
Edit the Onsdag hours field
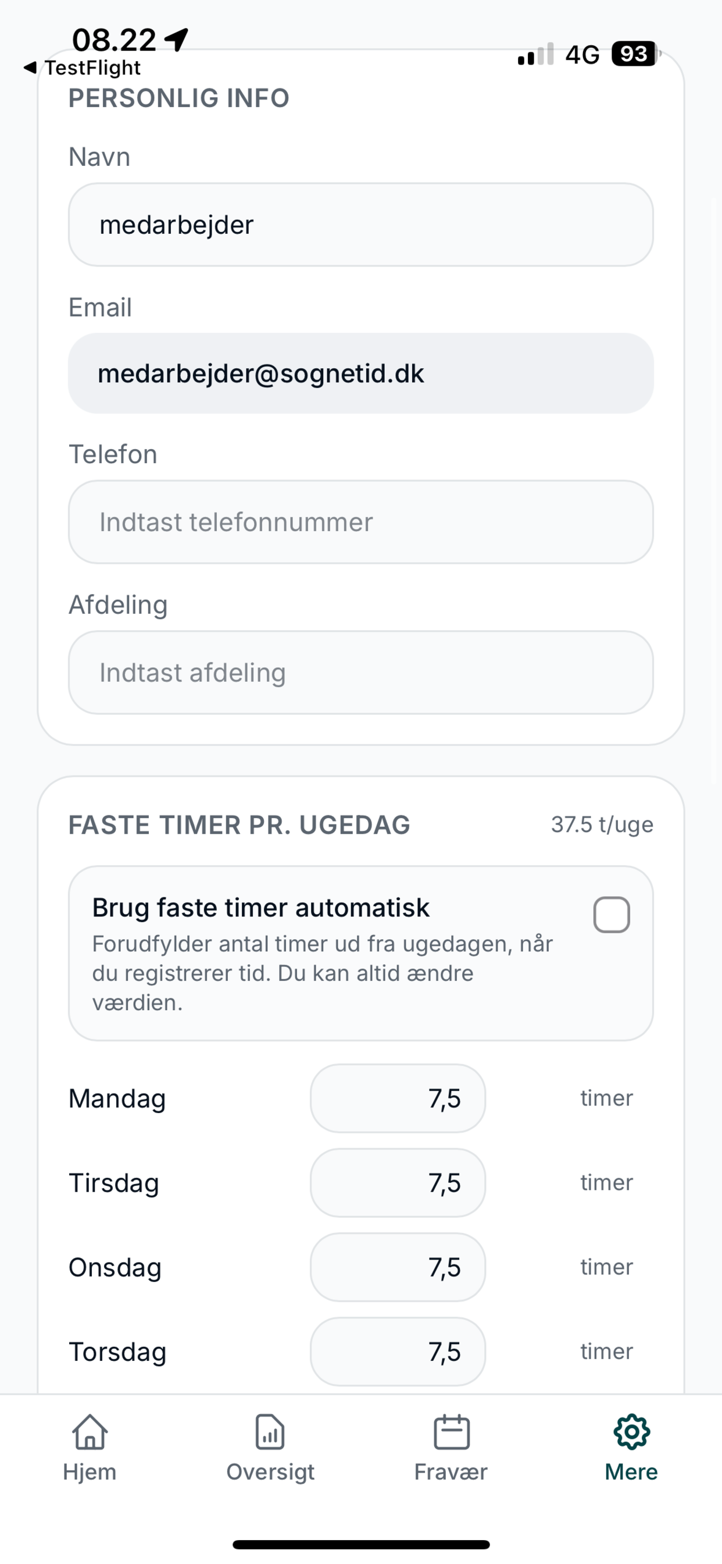tap(398, 1267)
